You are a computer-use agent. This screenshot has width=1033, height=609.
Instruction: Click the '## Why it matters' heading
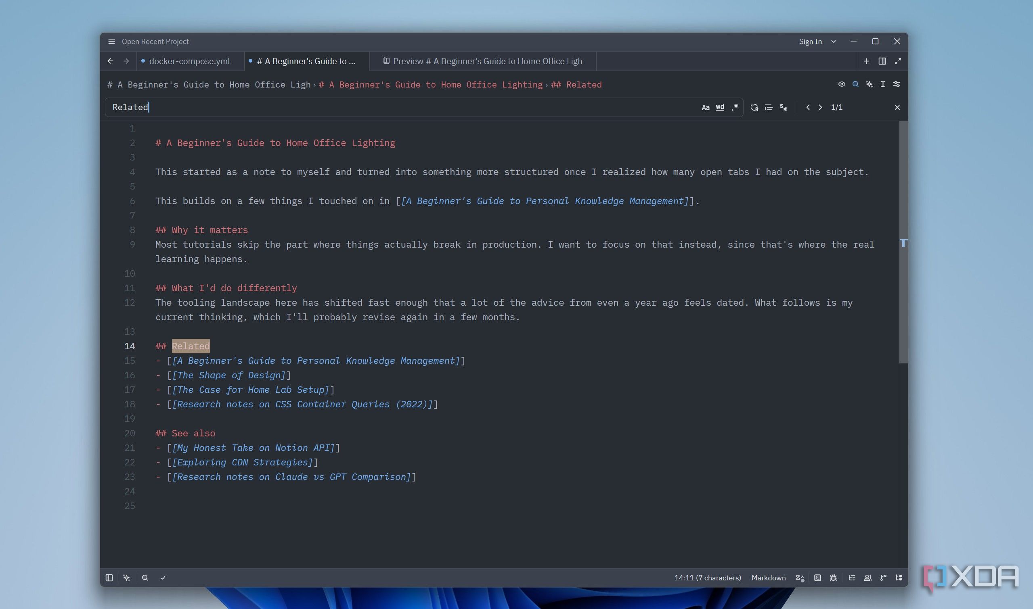click(x=202, y=230)
